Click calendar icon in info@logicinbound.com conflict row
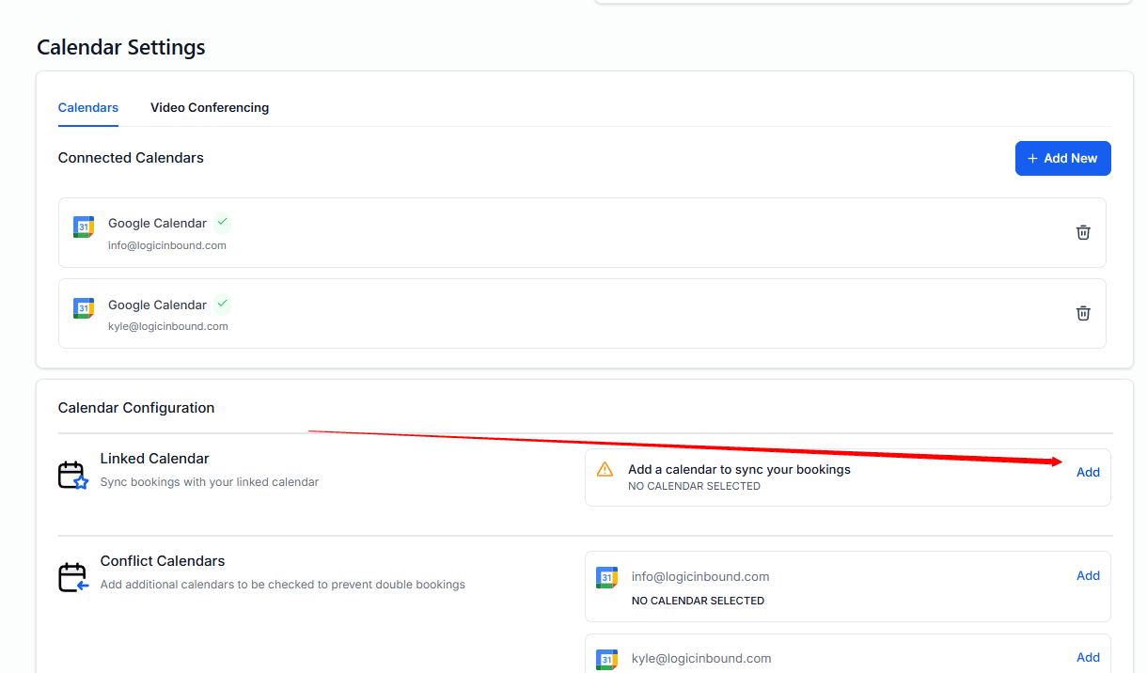1147x673 pixels. [x=607, y=577]
